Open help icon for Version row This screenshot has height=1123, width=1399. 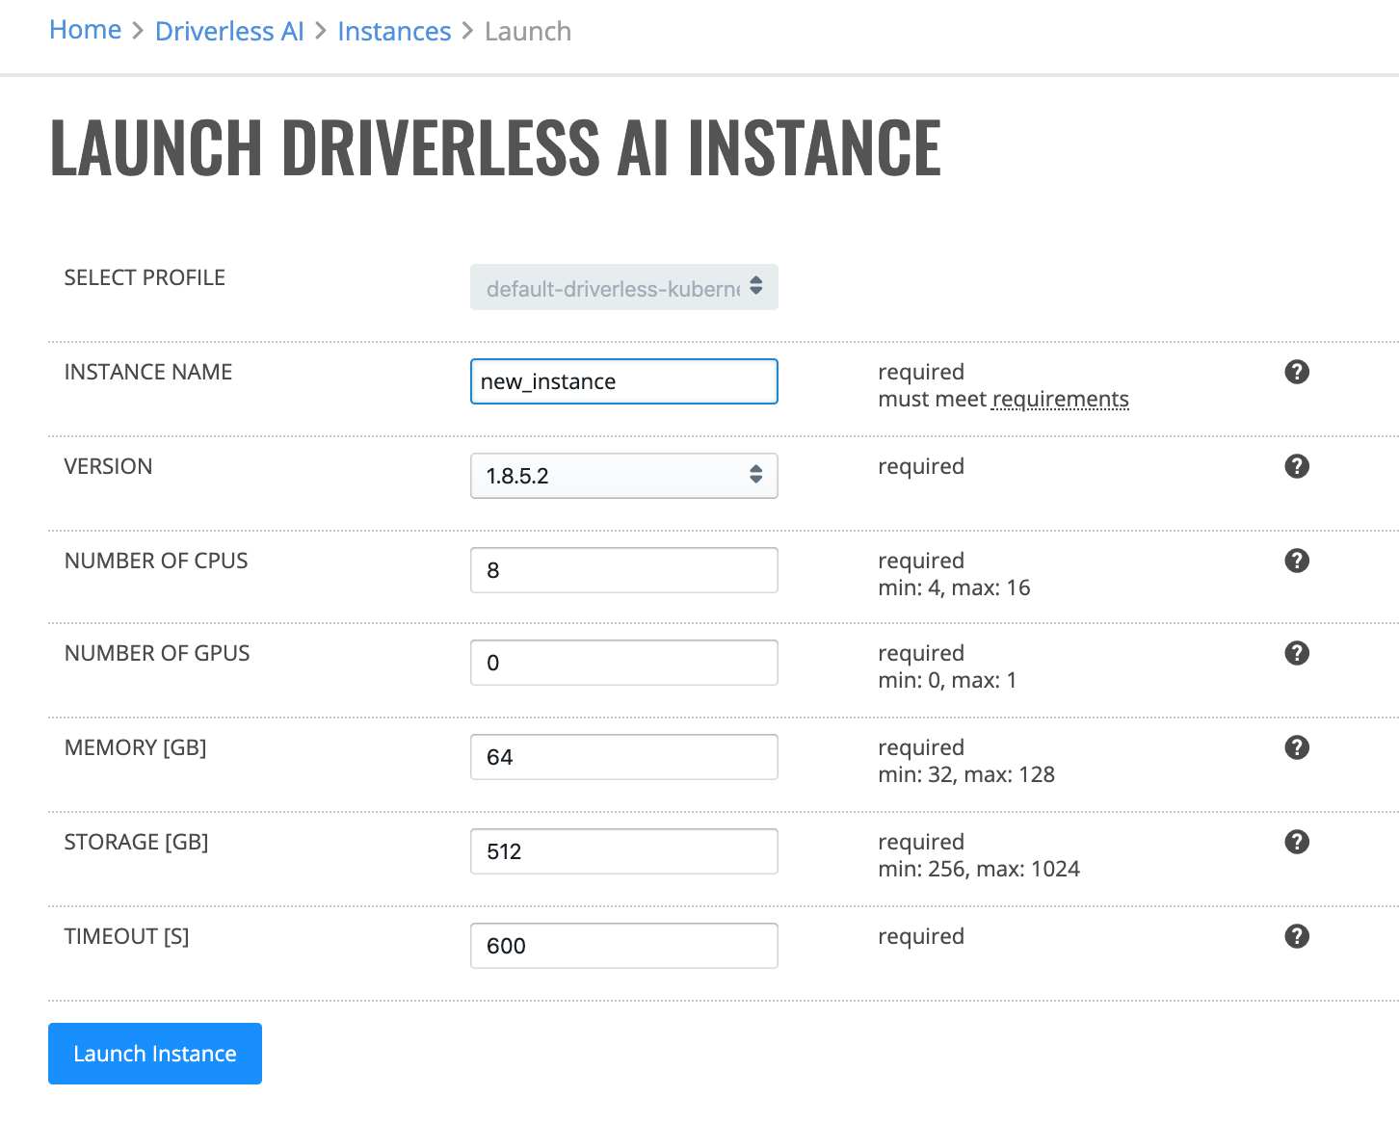pos(1297,466)
